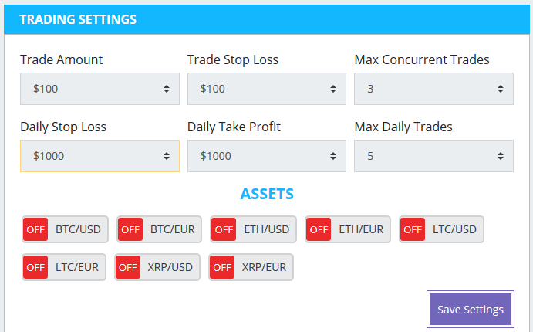The image size is (533, 332).
Task: Expand the Trade Stop Loss dropdown
Action: 266,89
